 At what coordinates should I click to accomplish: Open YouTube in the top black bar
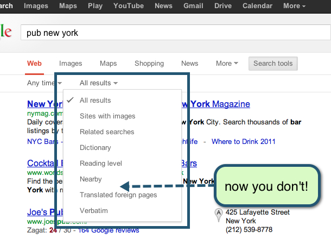coord(129,6)
